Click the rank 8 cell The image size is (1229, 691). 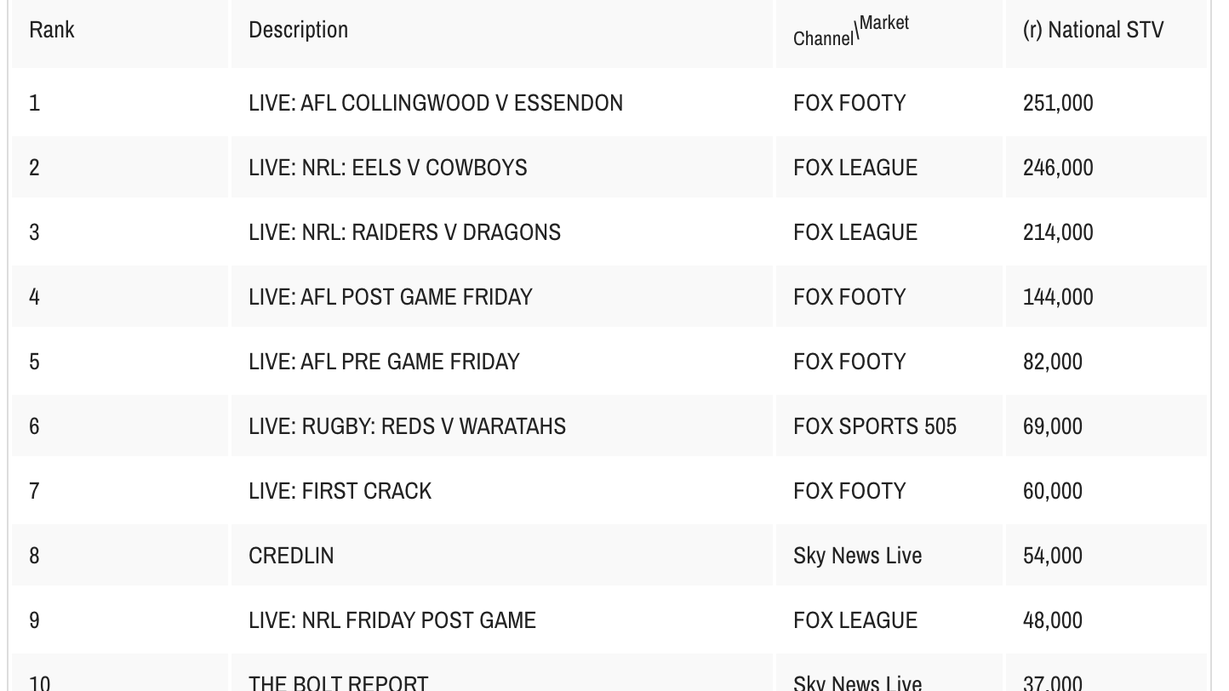(34, 556)
